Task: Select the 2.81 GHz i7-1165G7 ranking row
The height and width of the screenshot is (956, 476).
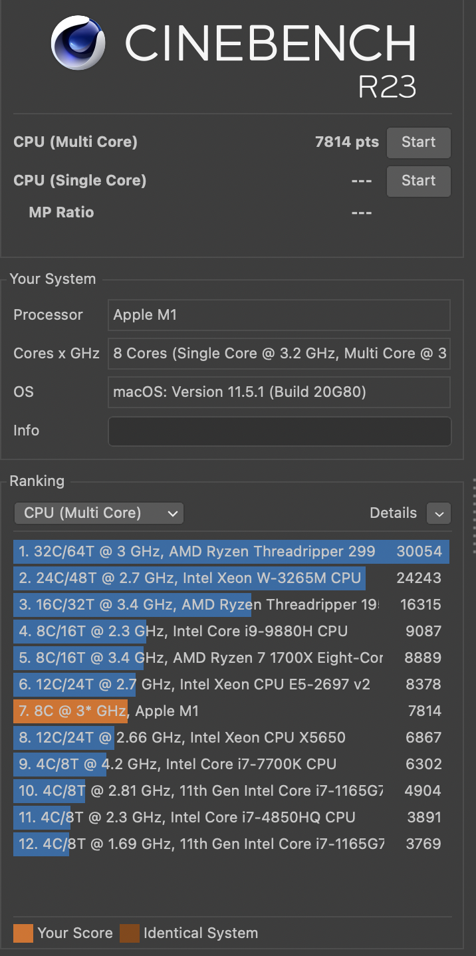Action: [231, 790]
